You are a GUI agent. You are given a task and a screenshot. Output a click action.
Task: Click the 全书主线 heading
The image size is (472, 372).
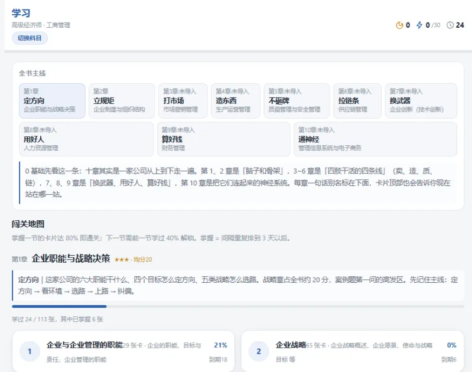click(x=32, y=73)
